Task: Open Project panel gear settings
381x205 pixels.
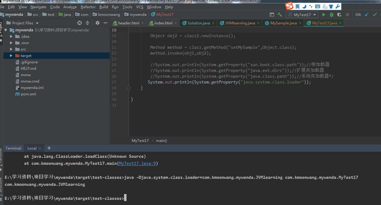Action: click(98, 23)
